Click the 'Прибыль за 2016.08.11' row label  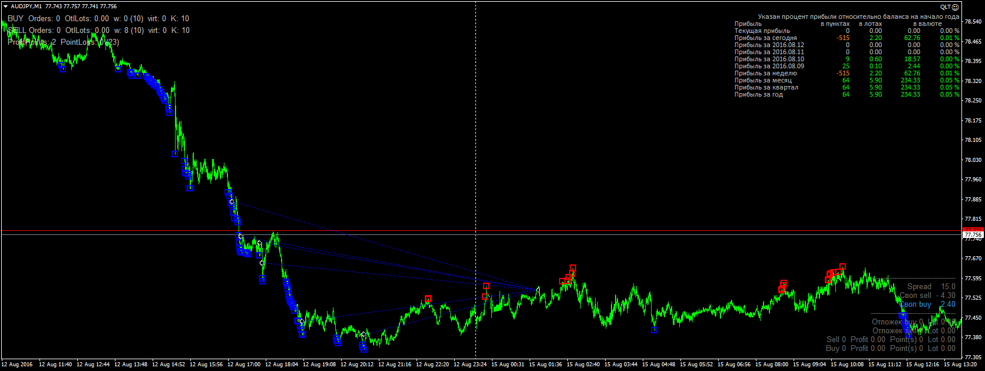(769, 52)
